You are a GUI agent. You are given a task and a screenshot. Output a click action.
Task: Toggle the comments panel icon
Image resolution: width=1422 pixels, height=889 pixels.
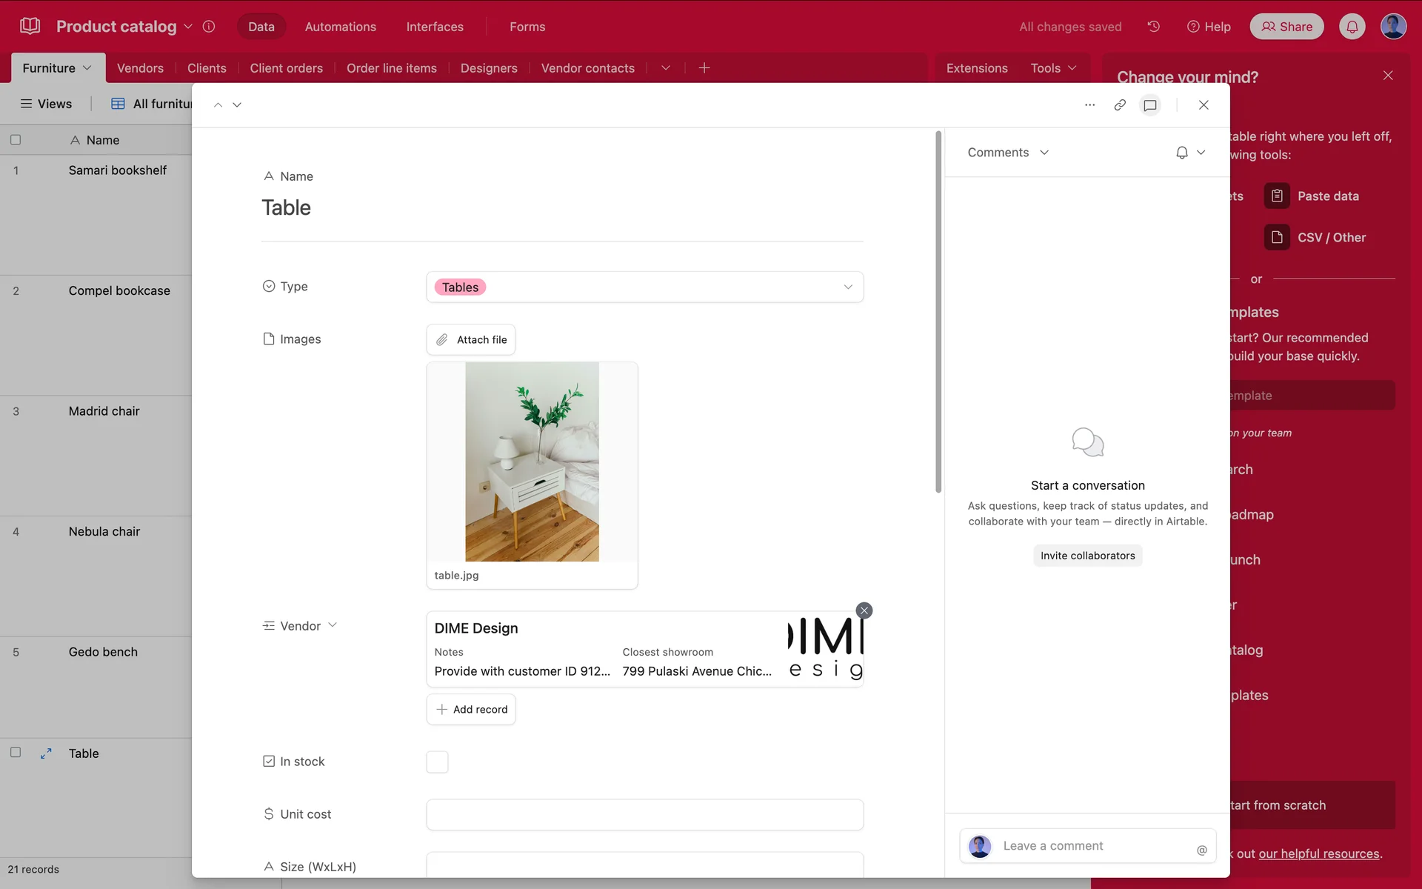coord(1149,105)
